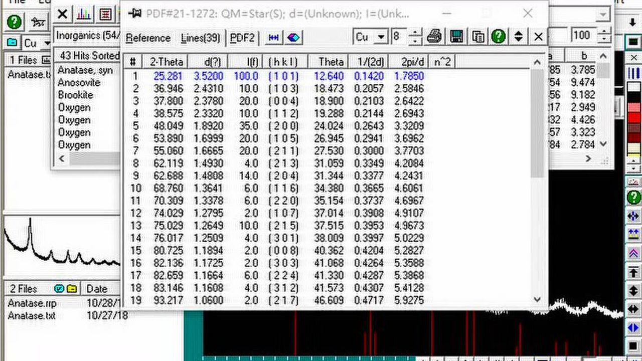642x361 pixels.
Task: Click the red list report icon
Action: click(x=105, y=14)
